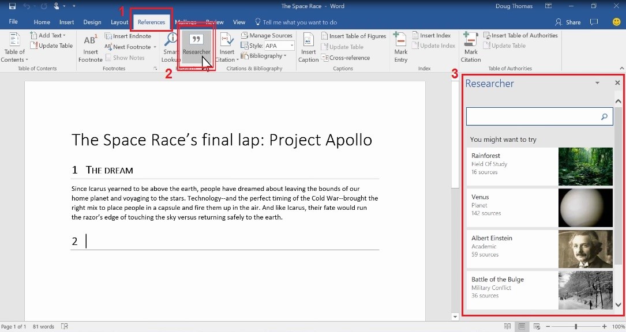The image size is (626, 332).
Task: Click Update Index
Action: pyautogui.click(x=433, y=46)
